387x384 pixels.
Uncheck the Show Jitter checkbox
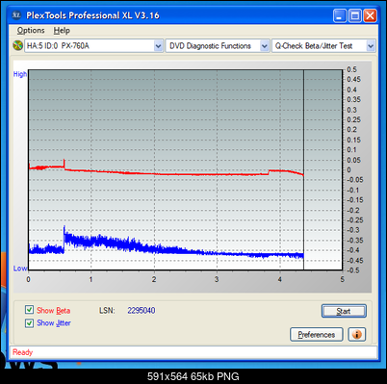tap(29, 322)
